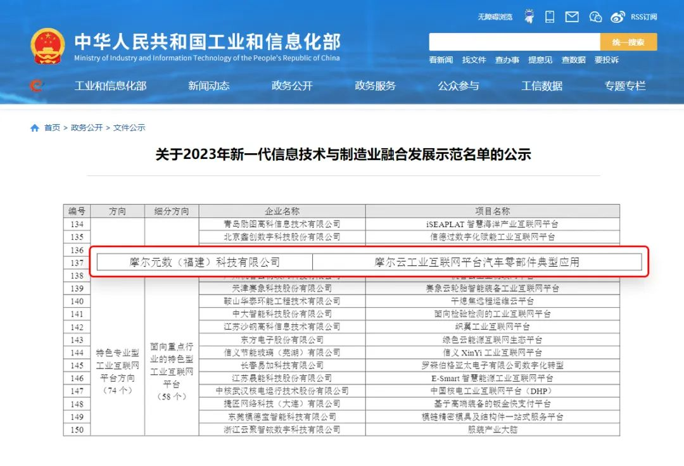Open the 政务公开 navigation menu
Screen dimensions: 684x466
[291, 87]
